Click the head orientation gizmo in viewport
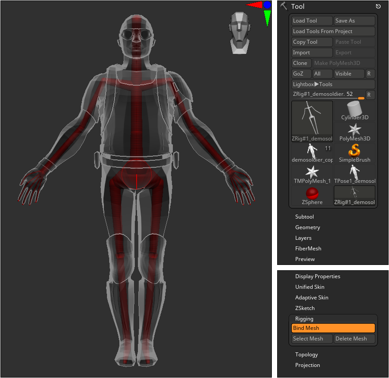 click(240, 33)
